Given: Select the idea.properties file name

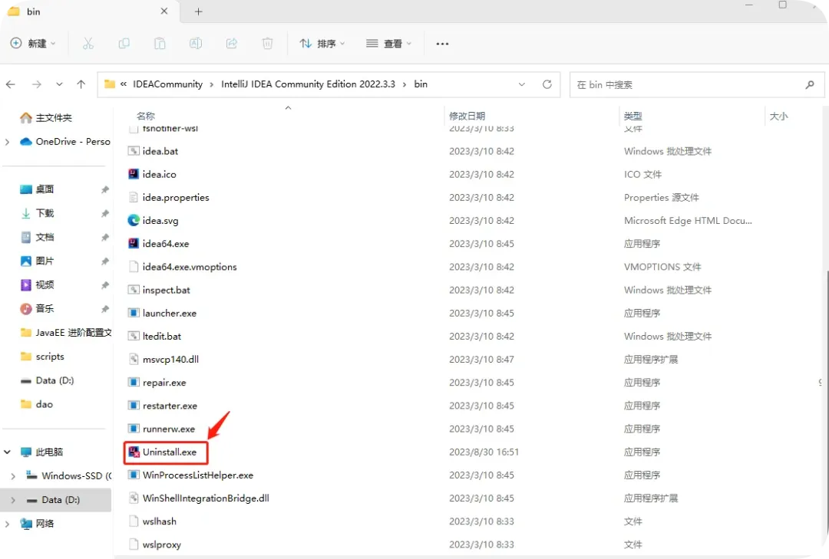Looking at the screenshot, I should tap(176, 198).
